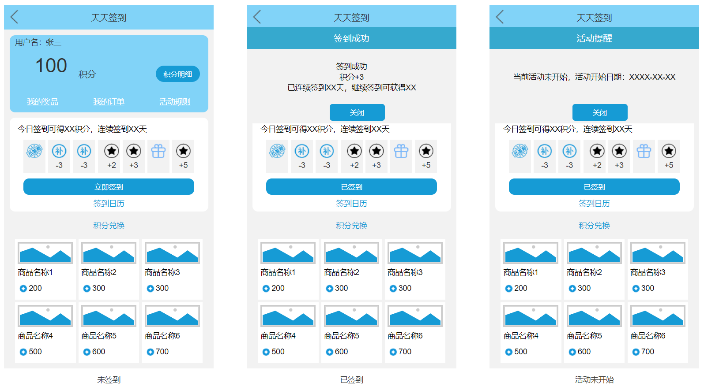The image size is (704, 390).
Task: Tap coin icon beside 200 in 未签到 screen
Action: 23,289
